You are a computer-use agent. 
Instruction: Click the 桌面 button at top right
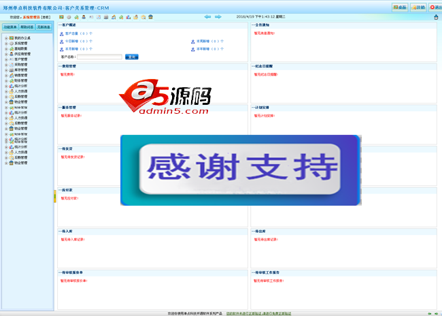400,7
